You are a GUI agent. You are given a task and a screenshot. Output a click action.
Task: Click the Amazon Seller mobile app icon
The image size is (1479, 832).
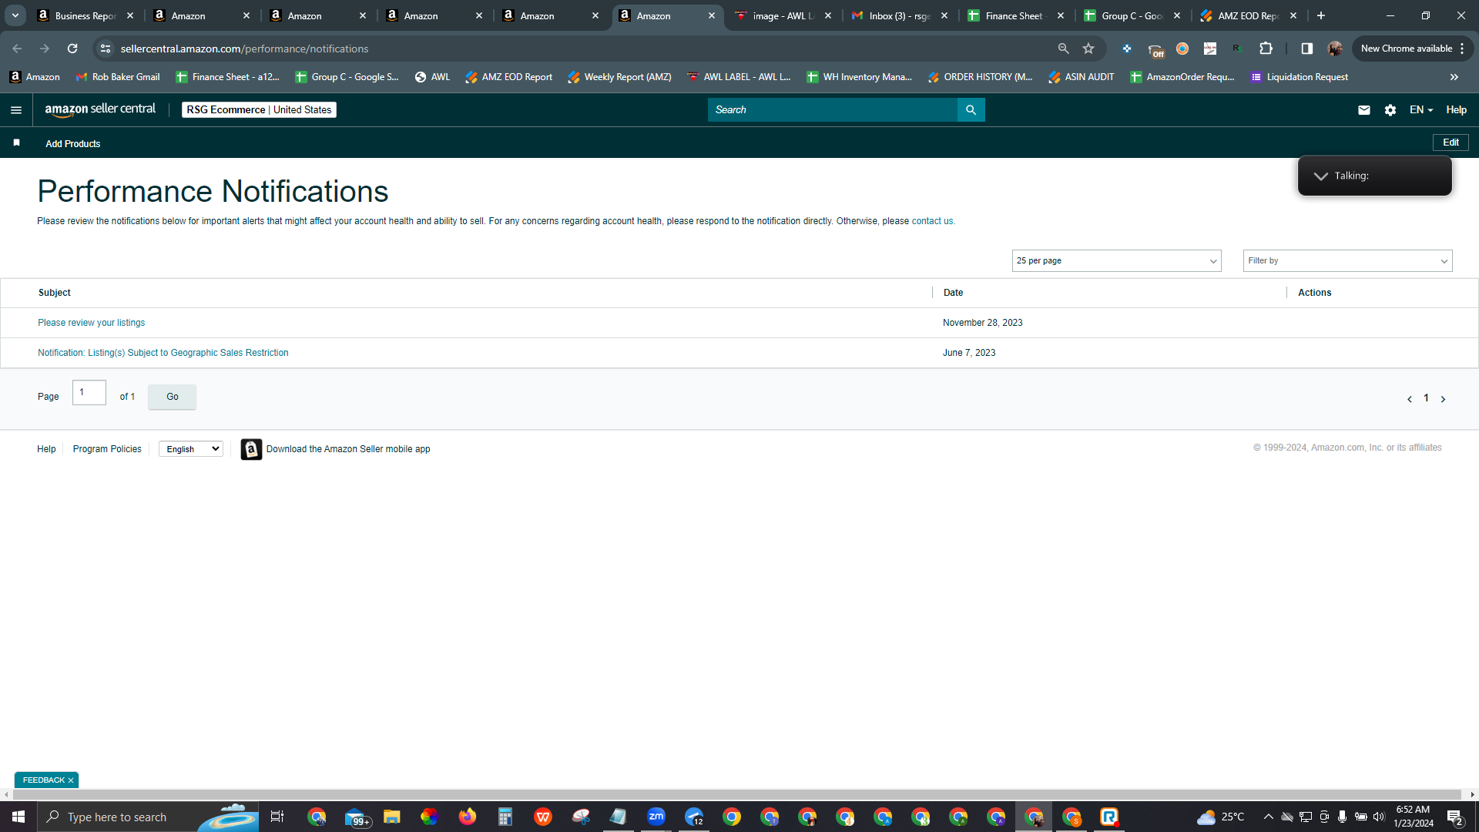point(251,449)
